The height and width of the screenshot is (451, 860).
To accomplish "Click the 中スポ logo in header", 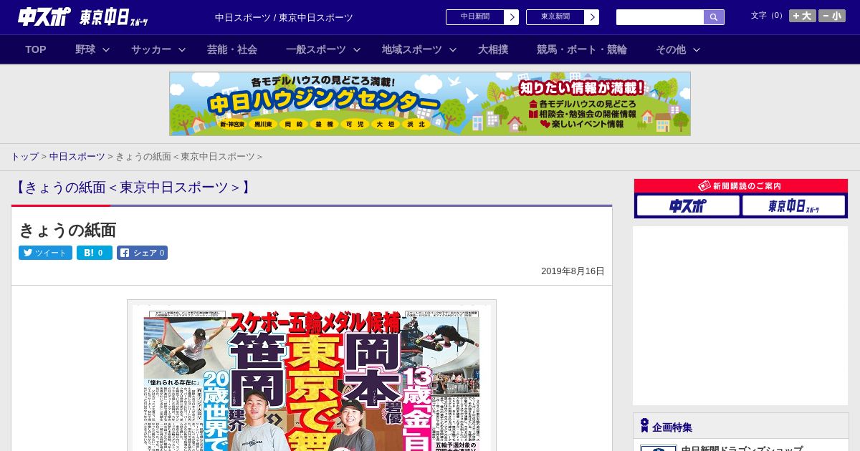I will pos(44,16).
